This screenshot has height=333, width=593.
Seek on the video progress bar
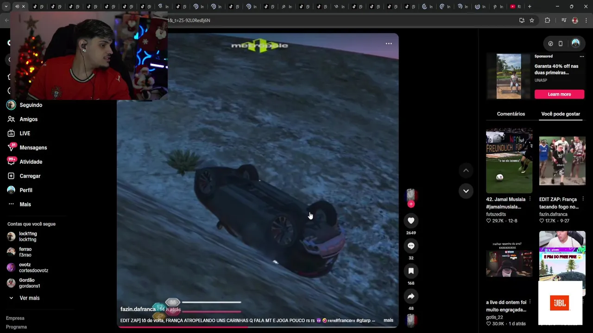pyautogui.click(x=258, y=327)
